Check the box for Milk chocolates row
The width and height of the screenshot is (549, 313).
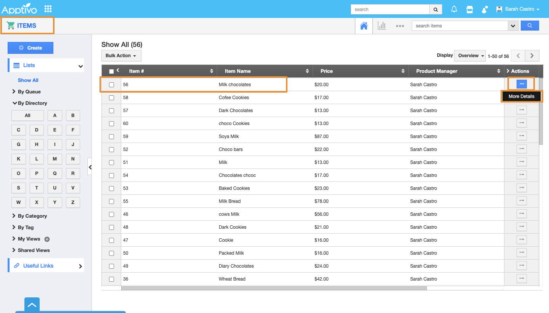pos(111,85)
